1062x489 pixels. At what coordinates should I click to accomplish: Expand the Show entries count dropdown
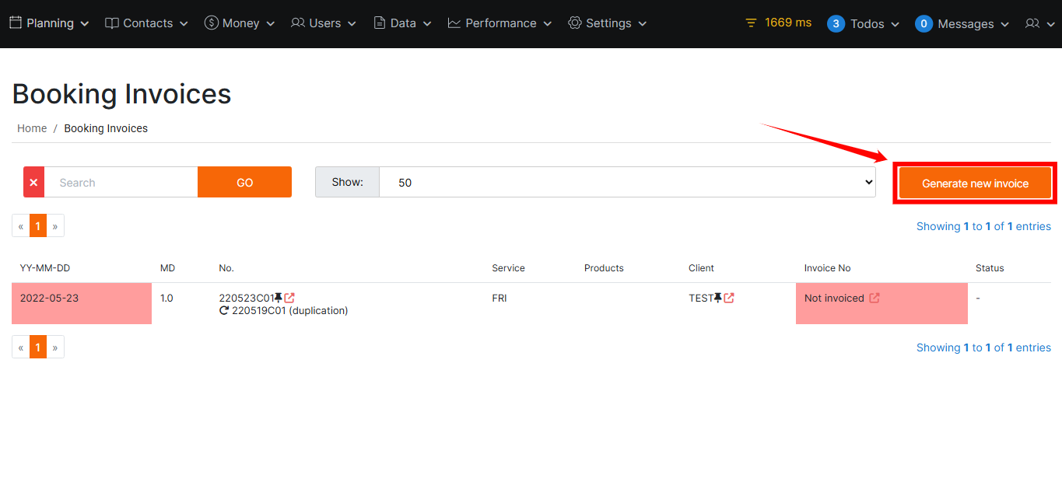click(x=626, y=183)
